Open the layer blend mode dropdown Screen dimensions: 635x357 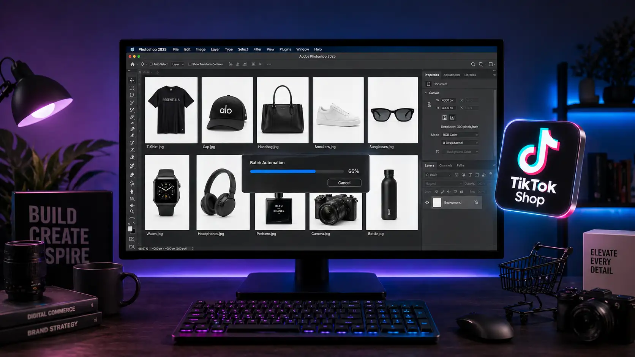[x=444, y=184]
